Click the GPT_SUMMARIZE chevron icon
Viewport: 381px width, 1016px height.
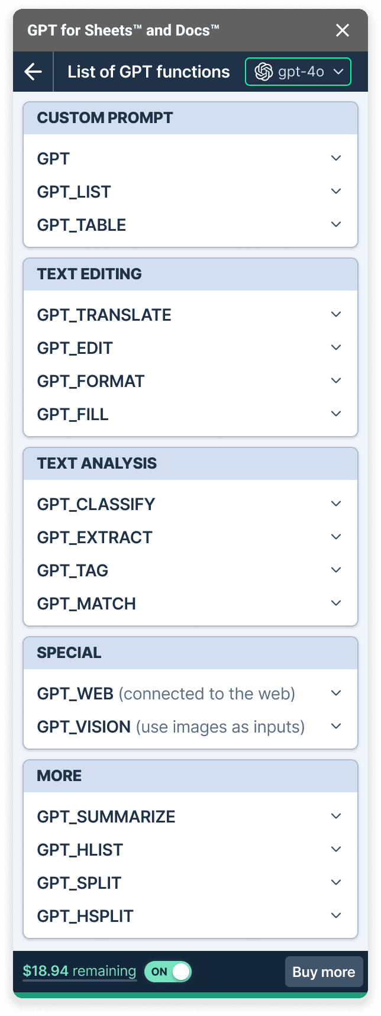[336, 816]
